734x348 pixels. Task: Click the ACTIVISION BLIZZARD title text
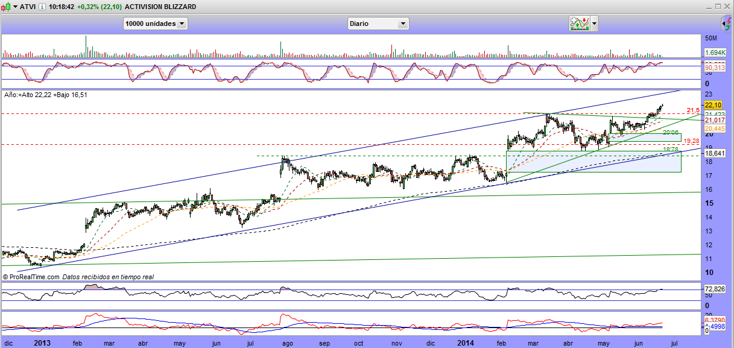click(x=160, y=7)
